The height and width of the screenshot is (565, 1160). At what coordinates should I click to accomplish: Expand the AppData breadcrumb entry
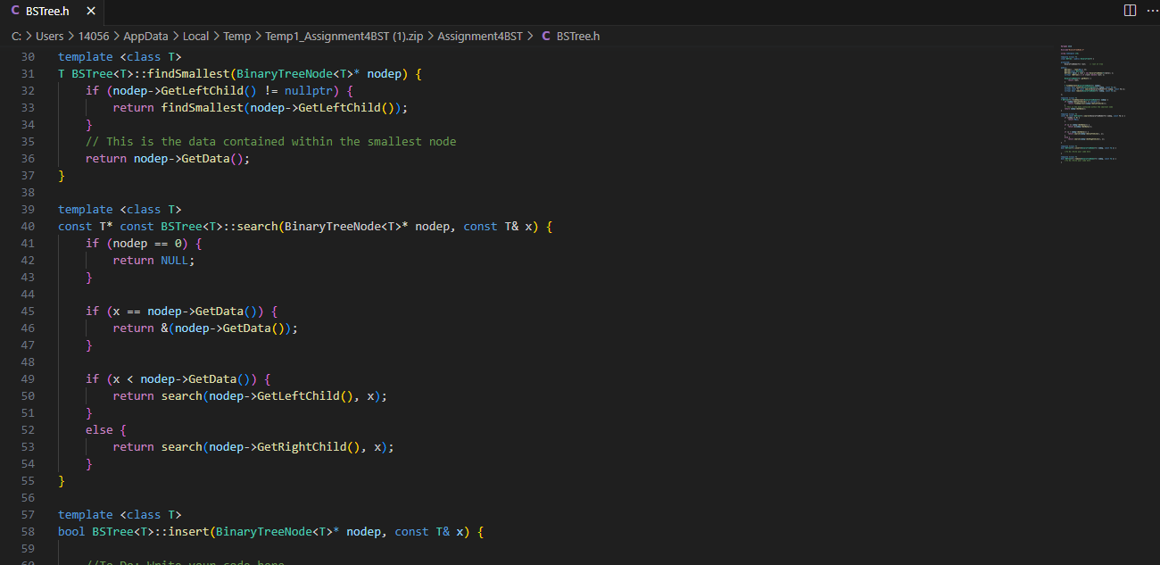click(145, 36)
